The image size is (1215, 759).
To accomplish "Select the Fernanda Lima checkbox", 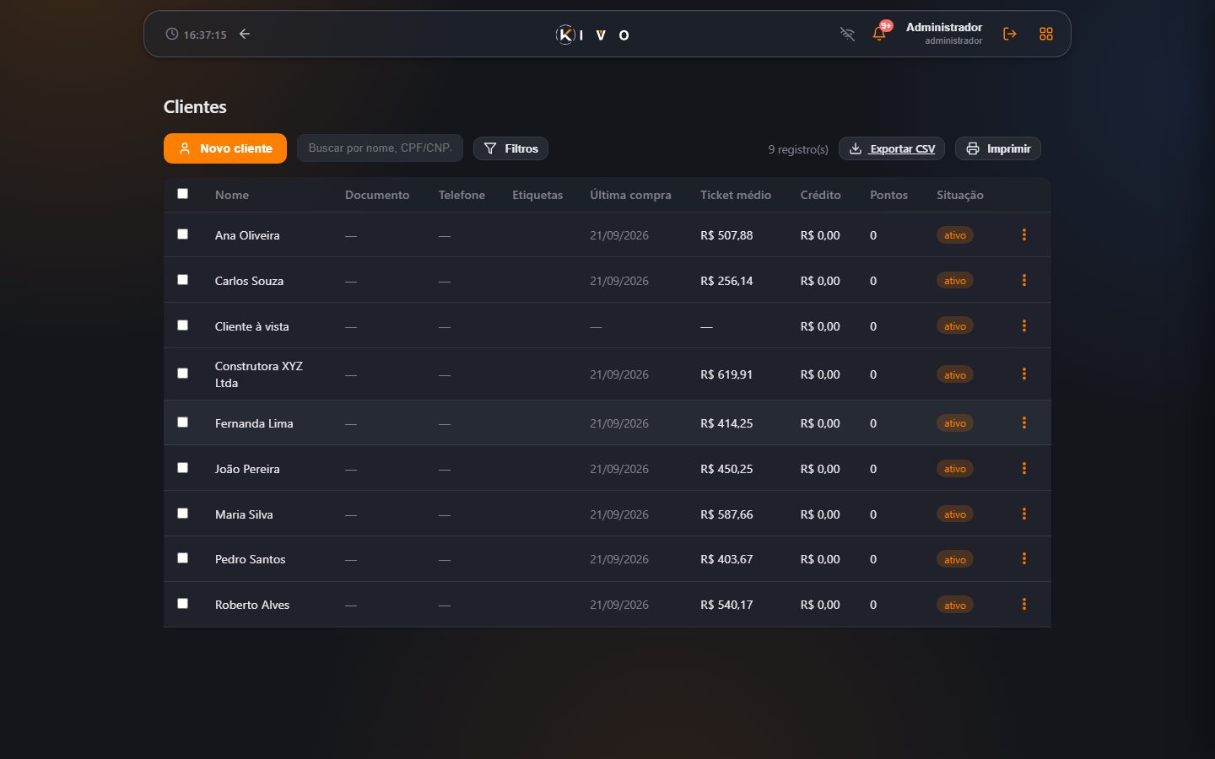I will pos(182,422).
